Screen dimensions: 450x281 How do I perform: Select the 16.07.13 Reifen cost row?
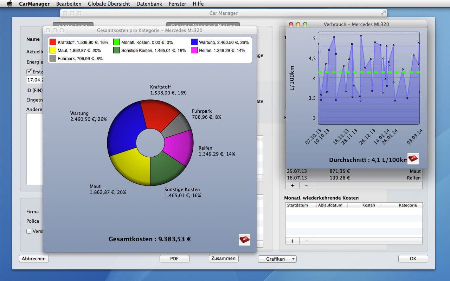354,178
